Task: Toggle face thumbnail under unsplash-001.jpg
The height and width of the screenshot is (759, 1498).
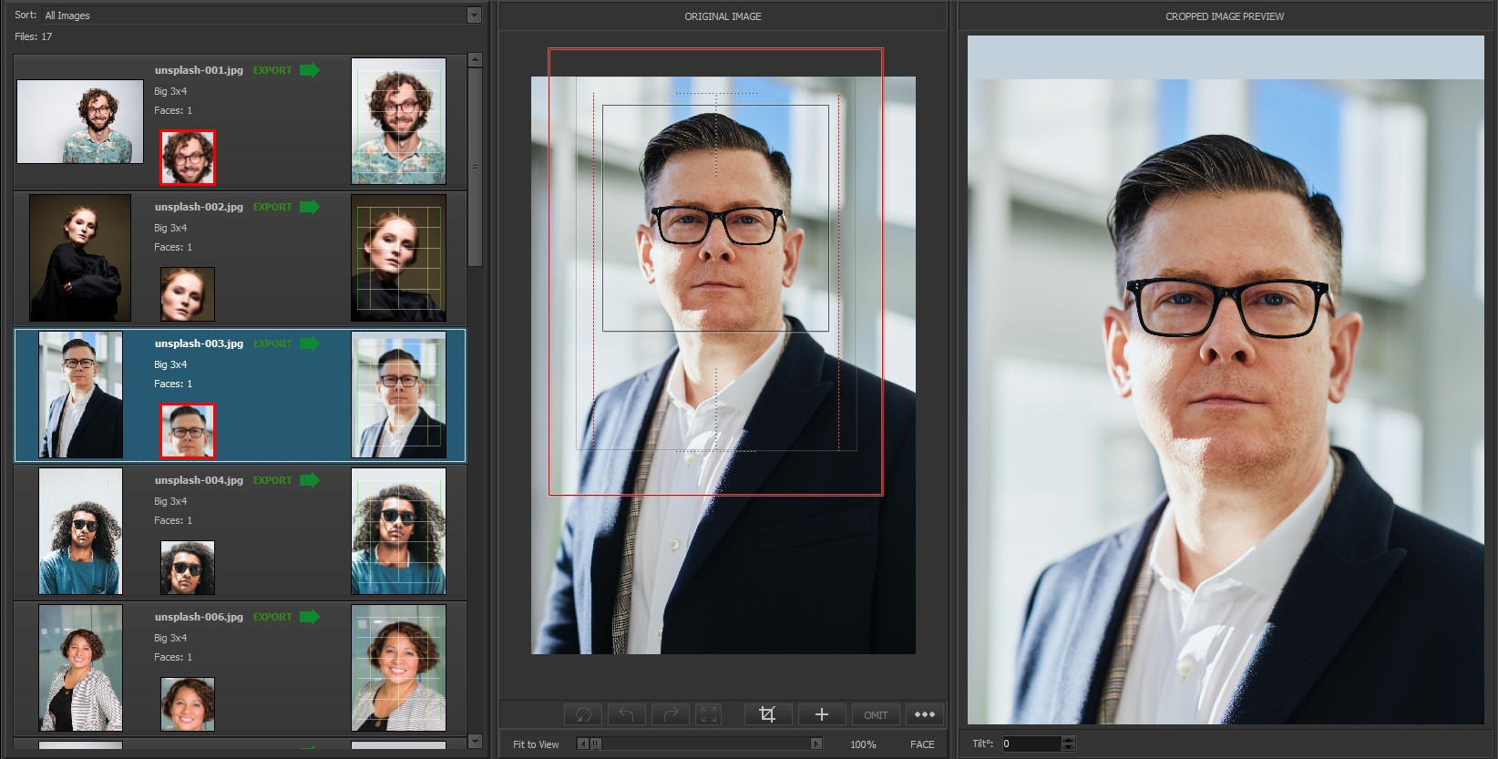Action: coord(188,158)
